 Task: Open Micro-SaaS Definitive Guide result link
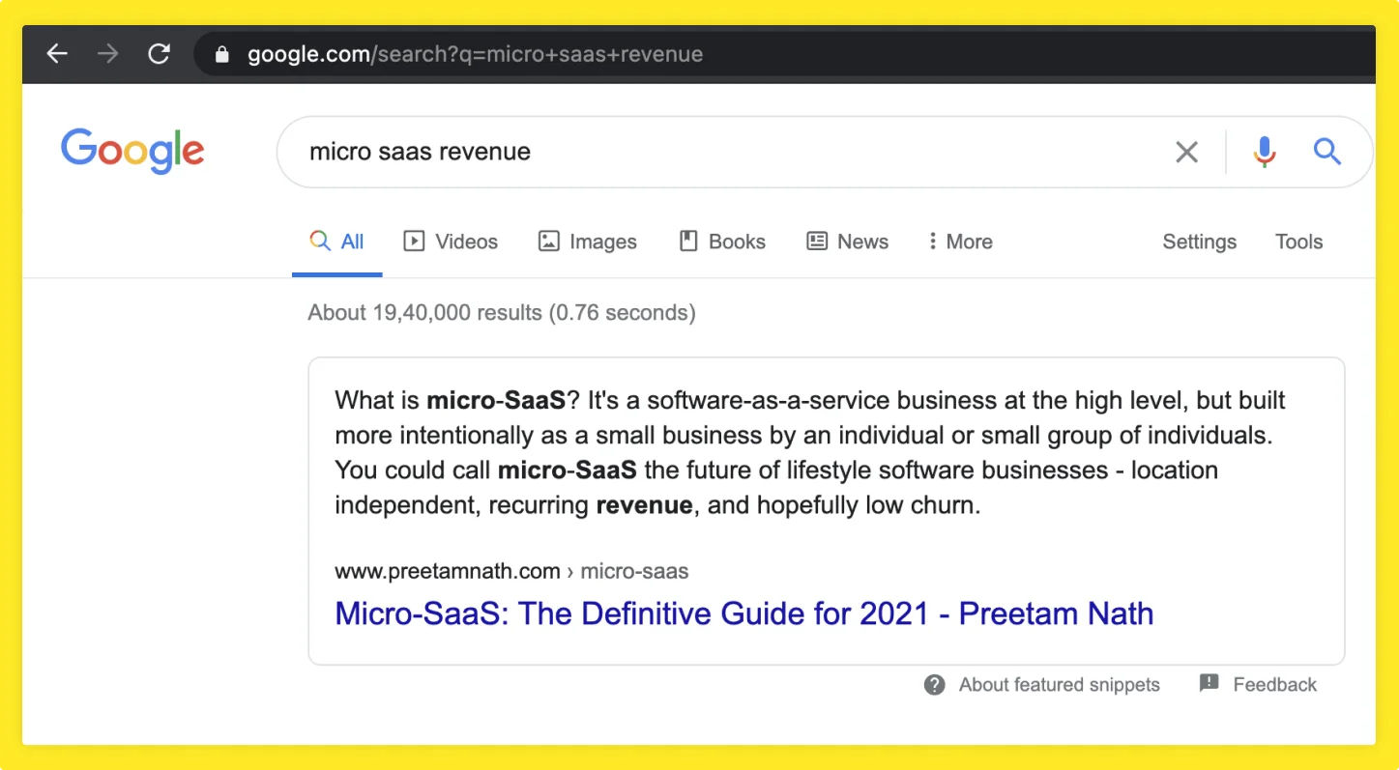click(x=743, y=613)
